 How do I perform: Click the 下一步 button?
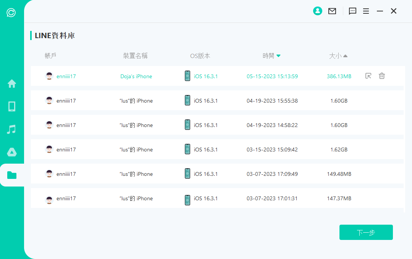click(x=366, y=232)
